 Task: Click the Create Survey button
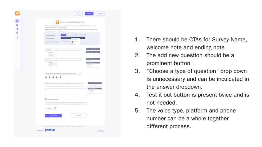(x=53, y=116)
